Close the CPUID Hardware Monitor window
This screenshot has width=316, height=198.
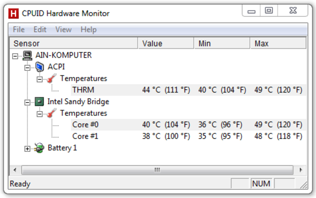(293, 11)
